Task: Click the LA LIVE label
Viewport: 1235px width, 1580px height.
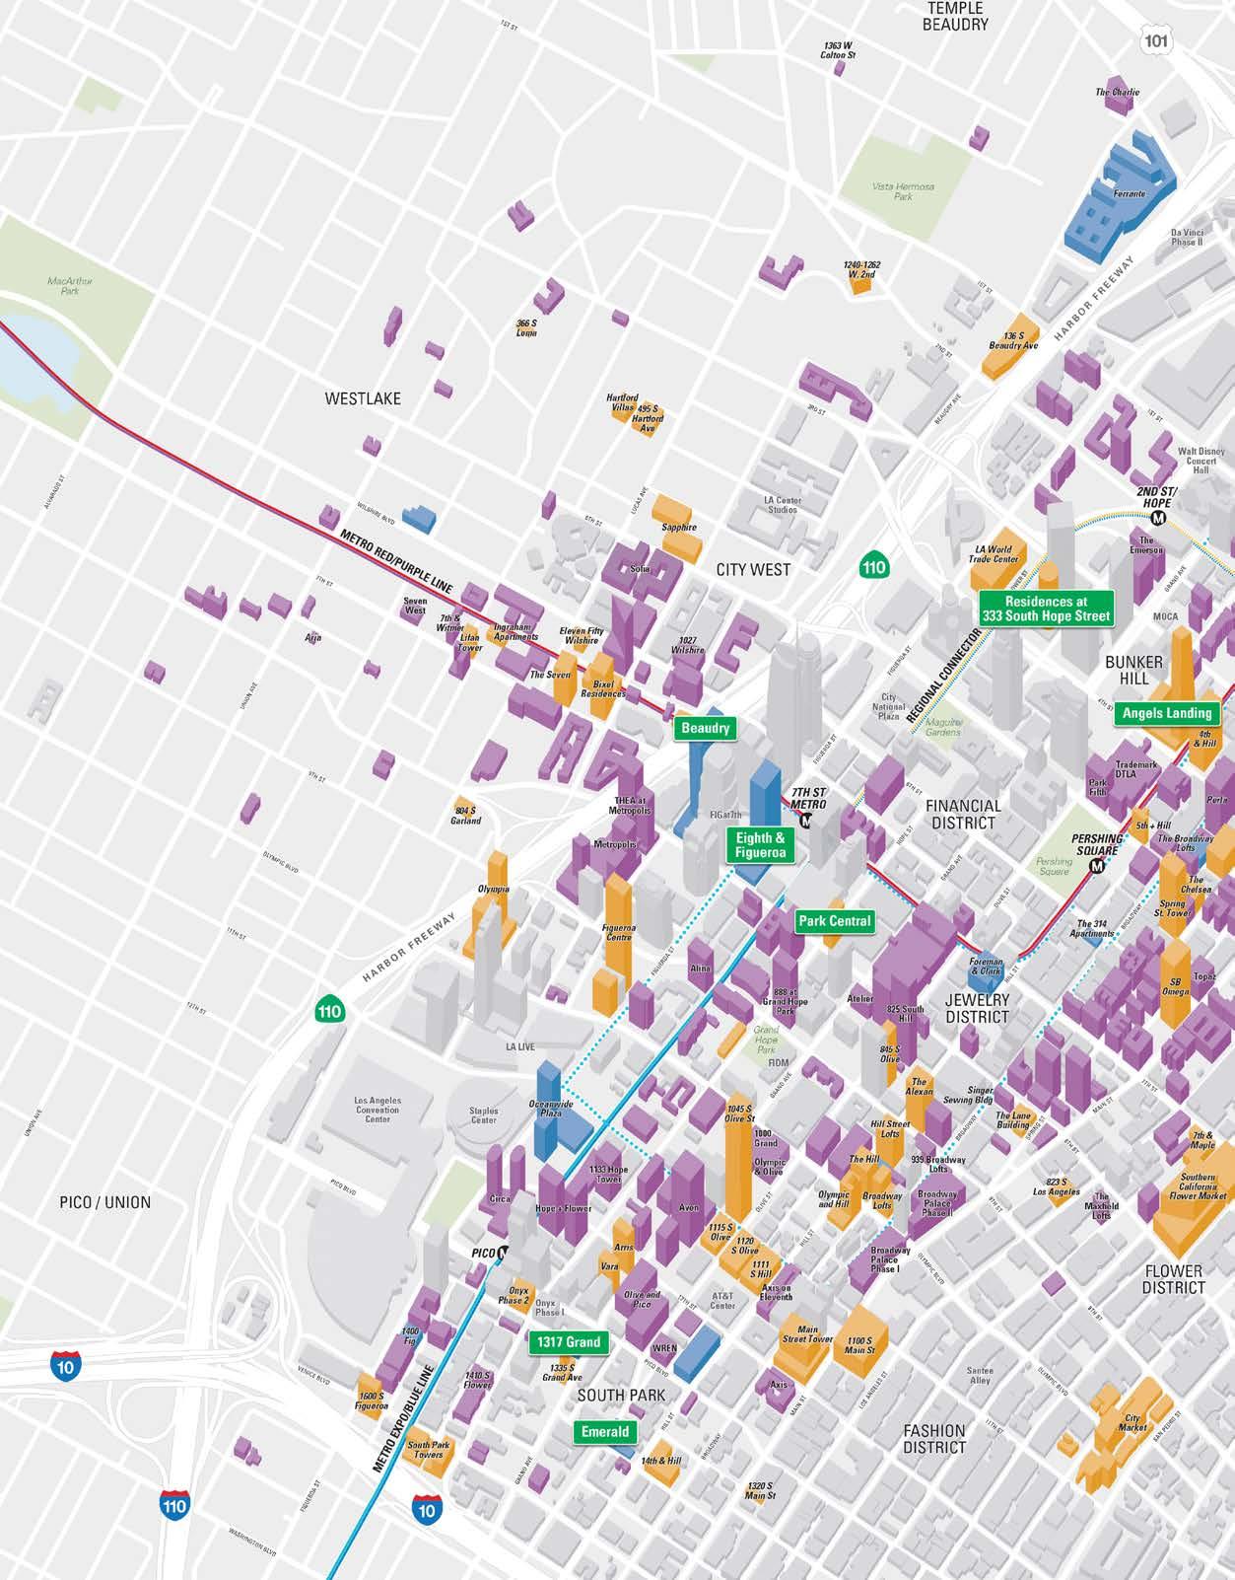Action: [520, 1046]
